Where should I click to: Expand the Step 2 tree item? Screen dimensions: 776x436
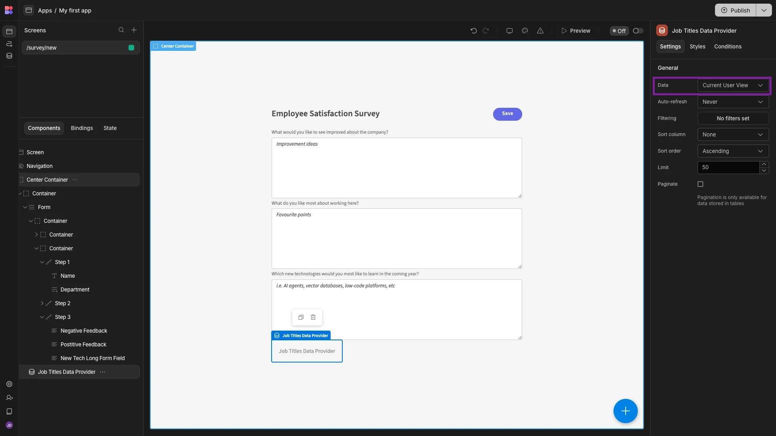(42, 303)
